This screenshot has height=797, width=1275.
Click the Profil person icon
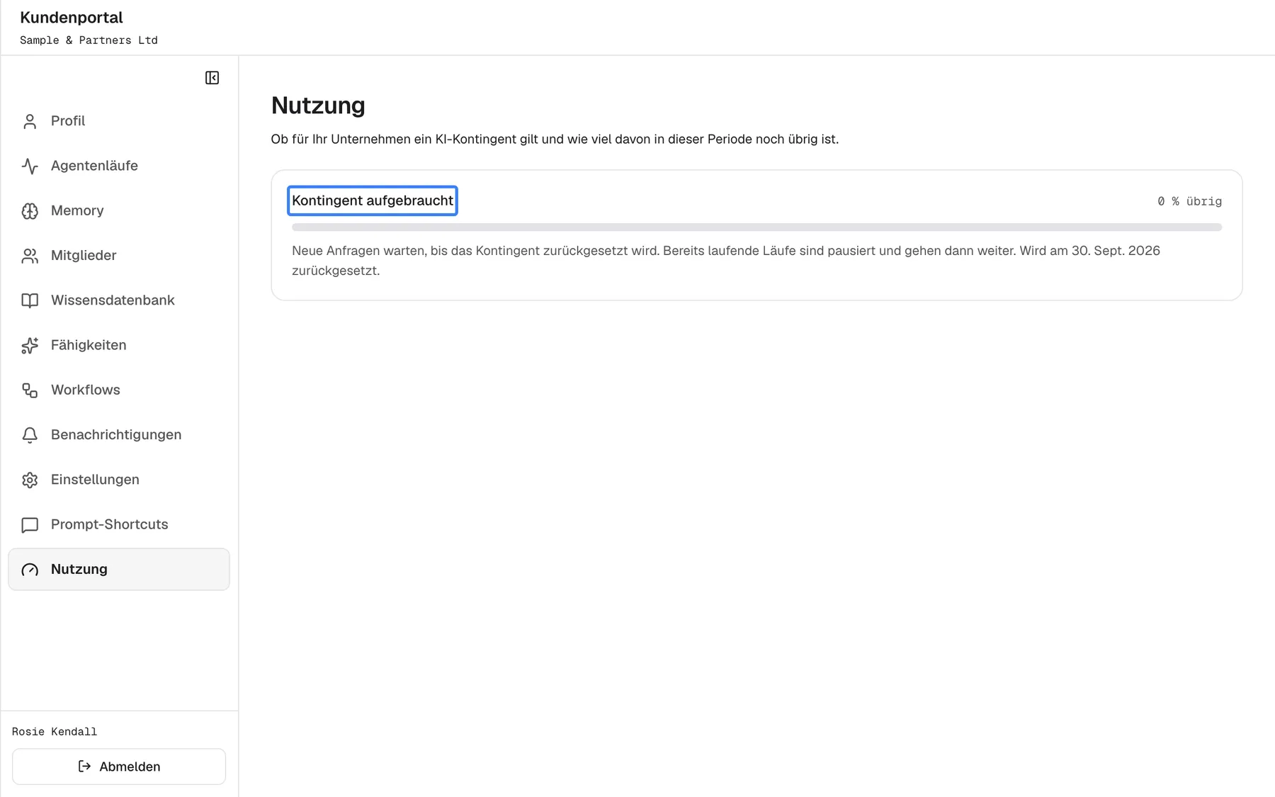(x=30, y=121)
